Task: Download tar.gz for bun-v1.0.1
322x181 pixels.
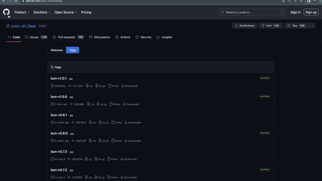Action: coord(101,86)
